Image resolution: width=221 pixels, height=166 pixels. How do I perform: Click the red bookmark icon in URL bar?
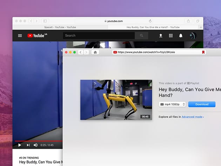[203, 52]
